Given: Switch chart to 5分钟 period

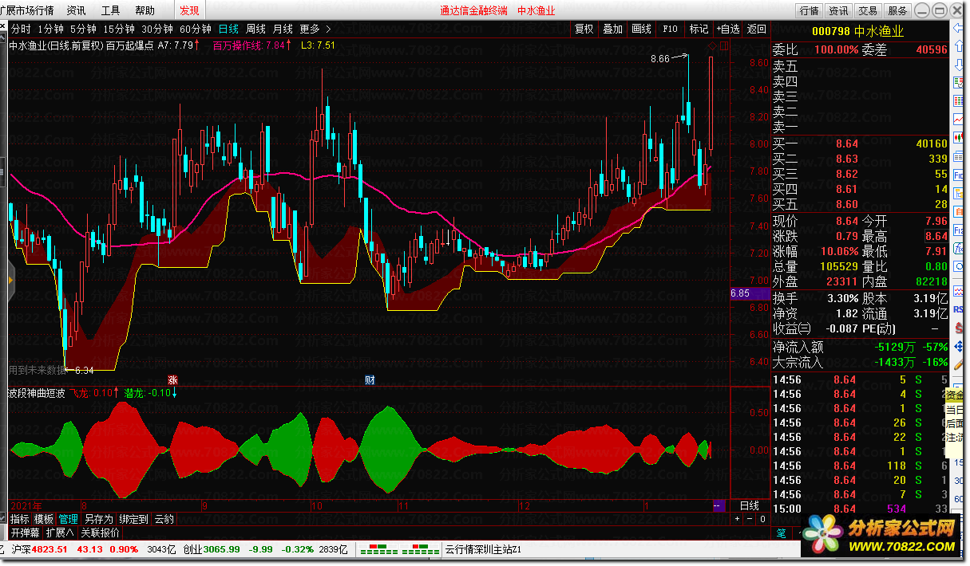Looking at the screenshot, I should pyautogui.click(x=84, y=29).
